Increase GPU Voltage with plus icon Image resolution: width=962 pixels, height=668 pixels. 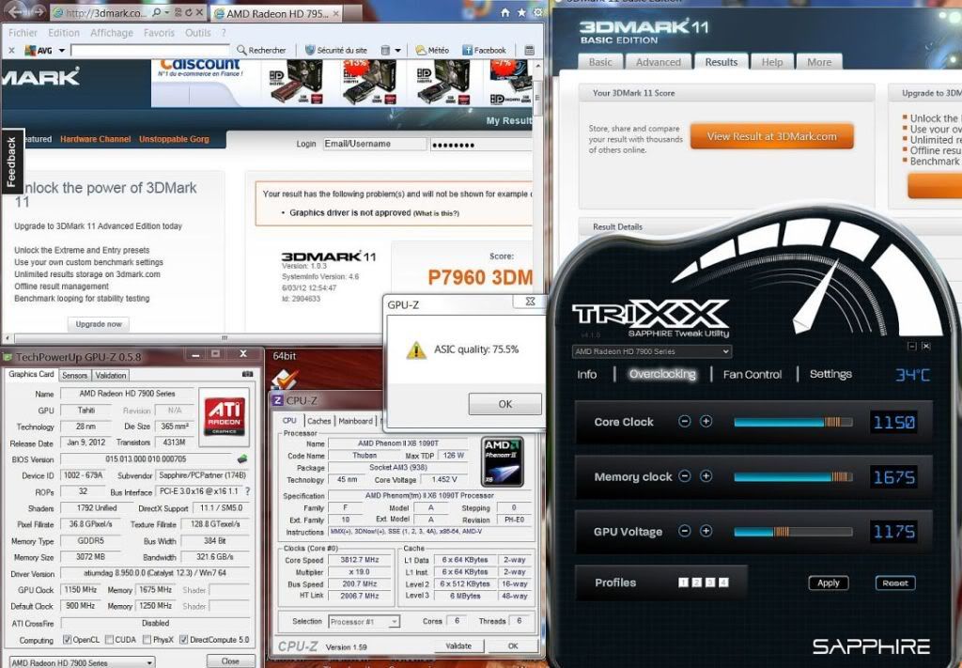[706, 531]
